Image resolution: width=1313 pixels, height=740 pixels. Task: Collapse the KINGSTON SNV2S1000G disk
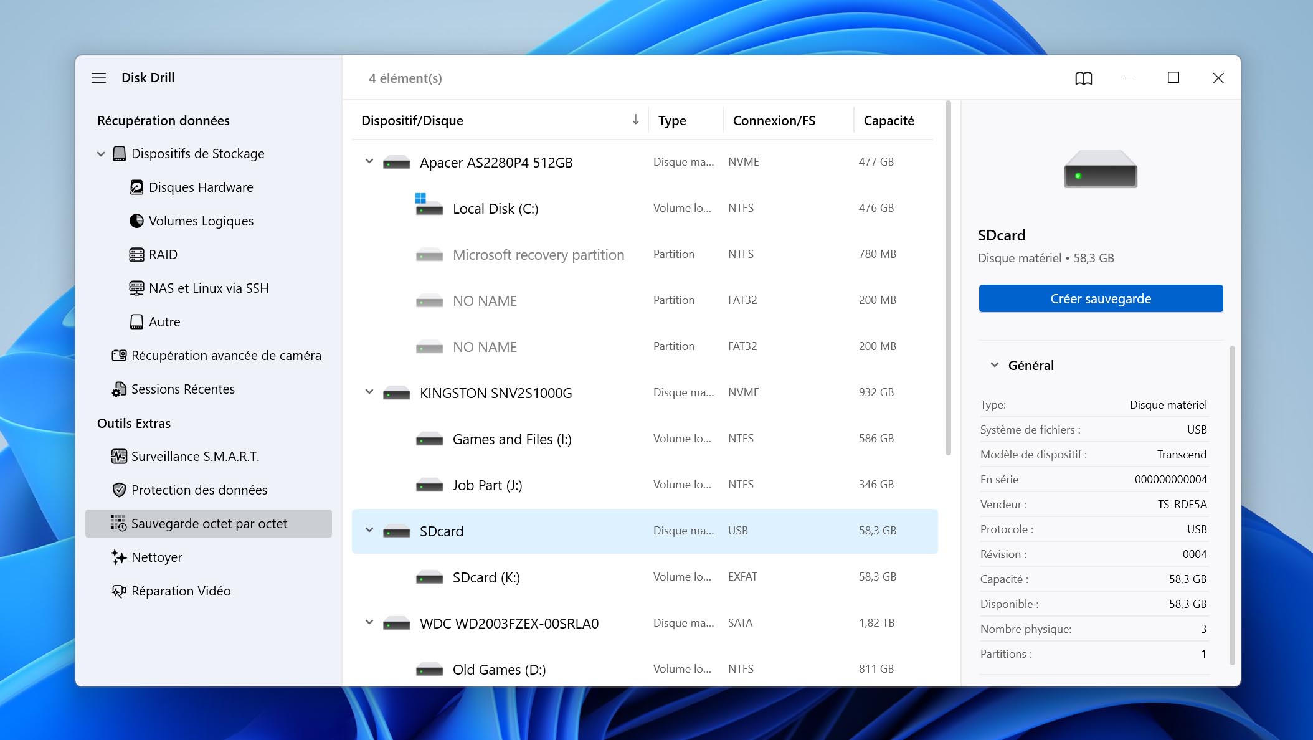point(369,392)
